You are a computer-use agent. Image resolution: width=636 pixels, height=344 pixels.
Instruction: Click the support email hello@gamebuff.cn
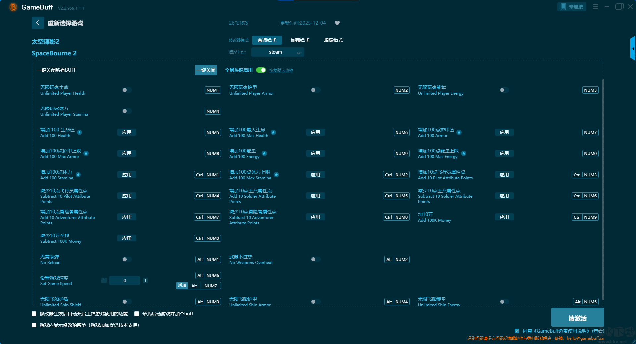[585, 338]
